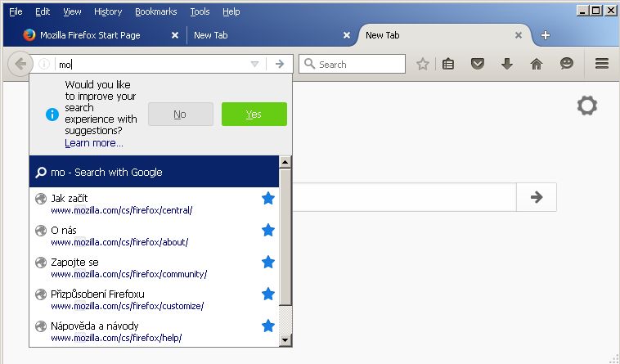
Task: Open the URL bar history dropdown arrow
Action: pos(254,64)
